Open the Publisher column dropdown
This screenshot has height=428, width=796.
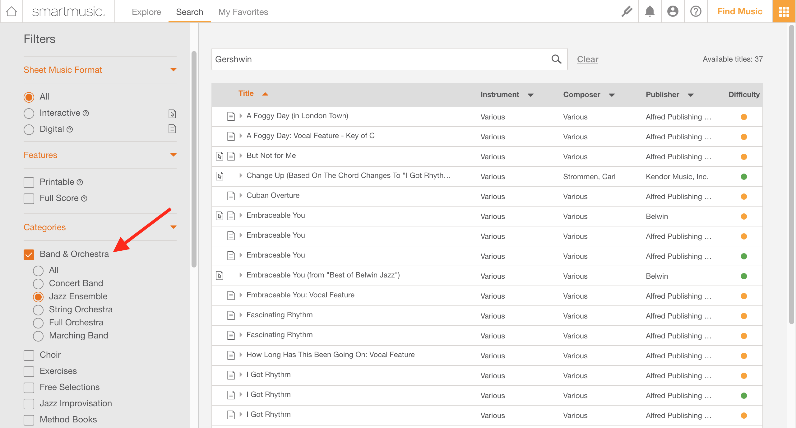[691, 95]
